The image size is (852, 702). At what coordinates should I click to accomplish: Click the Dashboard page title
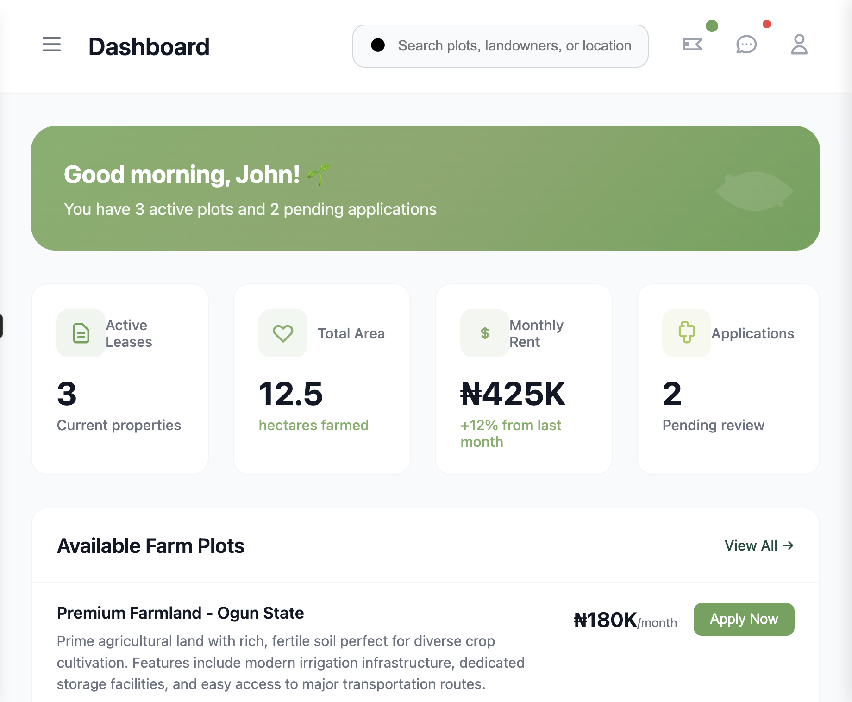pos(149,46)
